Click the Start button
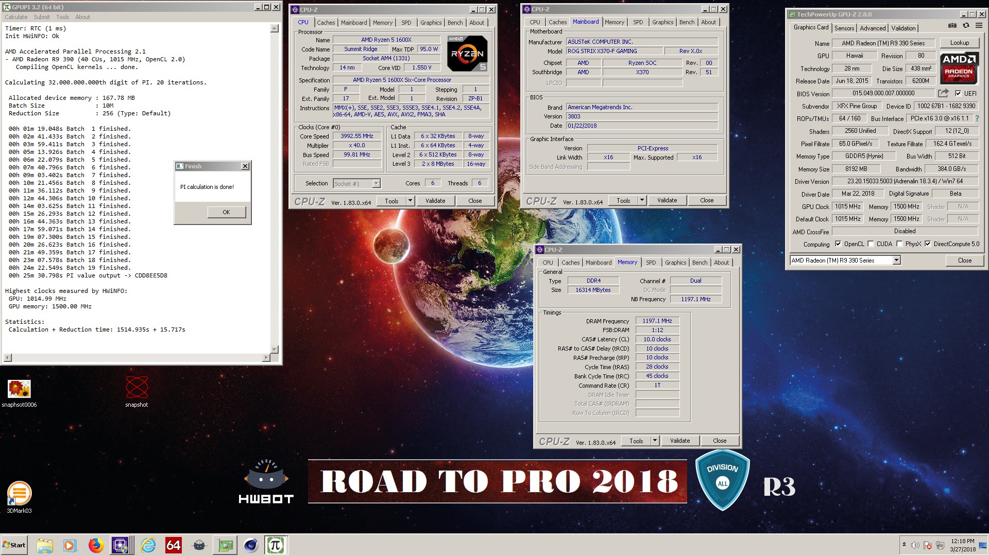The image size is (989, 556). [14, 545]
